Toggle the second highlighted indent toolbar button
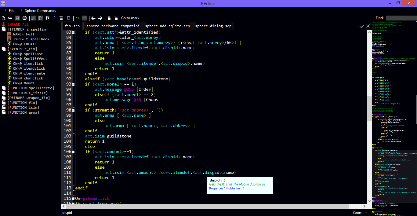This screenshot has width=417, height=216. [69, 18]
